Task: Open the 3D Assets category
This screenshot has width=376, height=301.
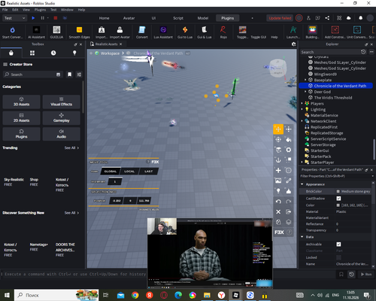Action: (x=21, y=102)
